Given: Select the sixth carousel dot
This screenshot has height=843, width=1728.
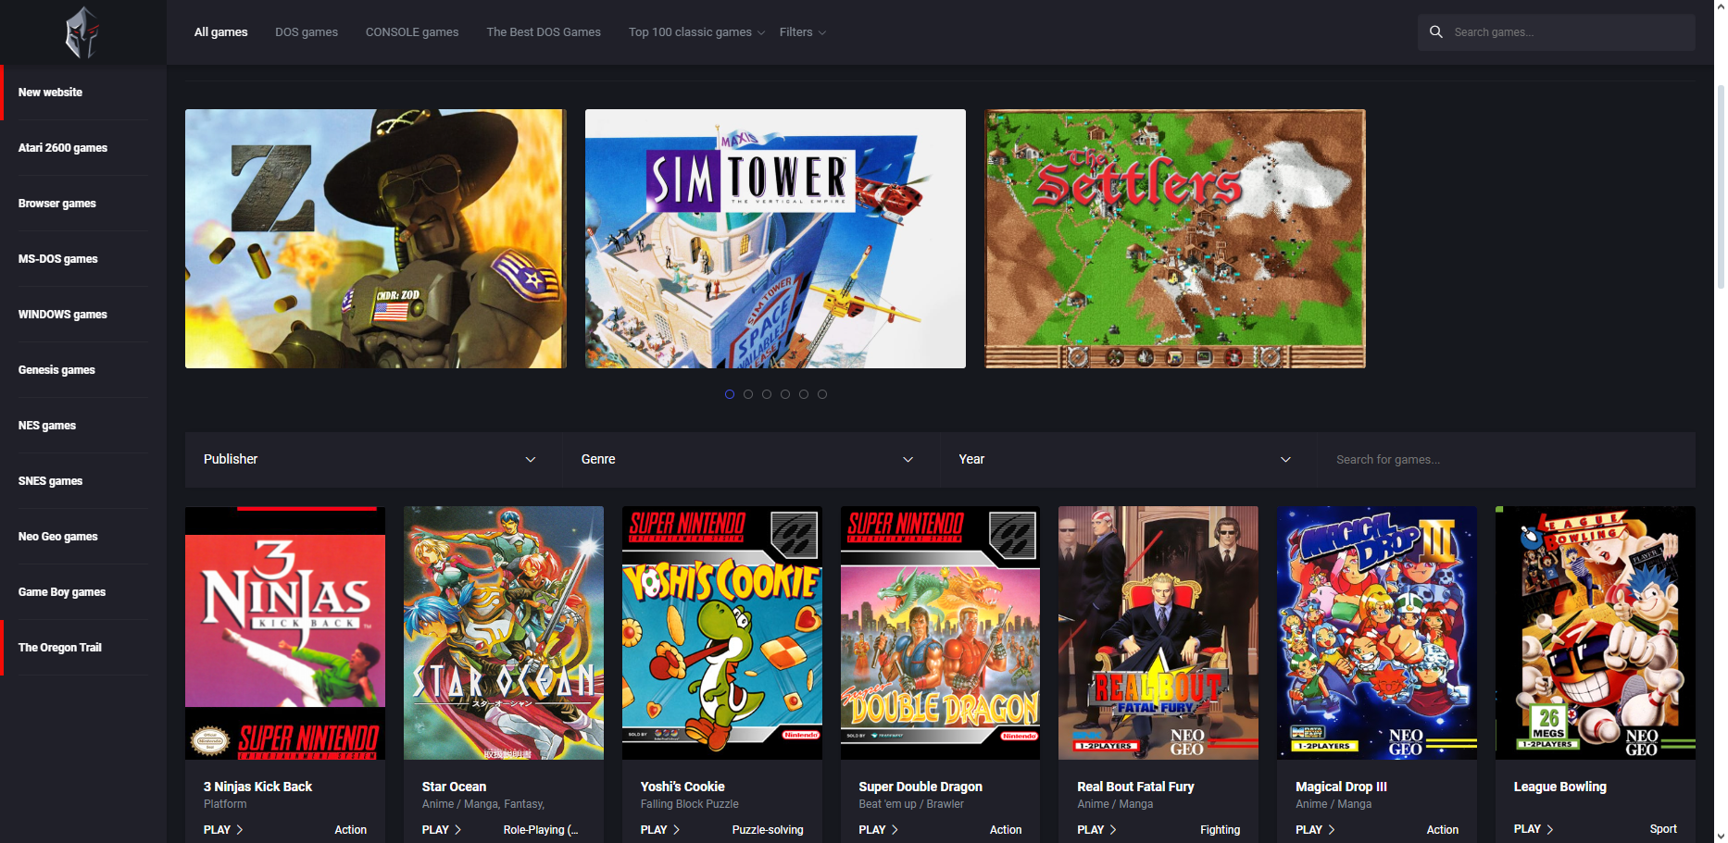Looking at the screenshot, I should (x=822, y=394).
